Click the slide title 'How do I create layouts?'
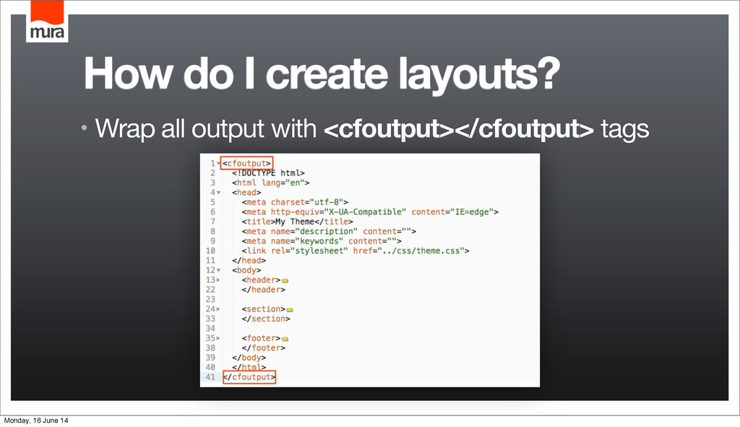 [322, 74]
